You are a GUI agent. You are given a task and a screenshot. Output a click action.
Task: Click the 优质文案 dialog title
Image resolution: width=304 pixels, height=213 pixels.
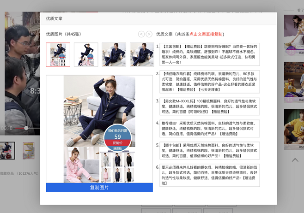tap(54, 18)
